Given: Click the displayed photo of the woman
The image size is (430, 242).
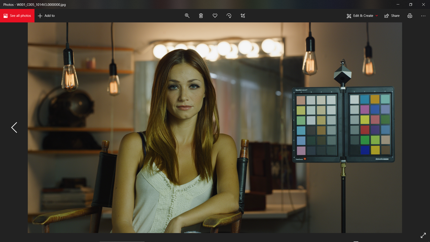Looking at the screenshot, I should point(215,128).
